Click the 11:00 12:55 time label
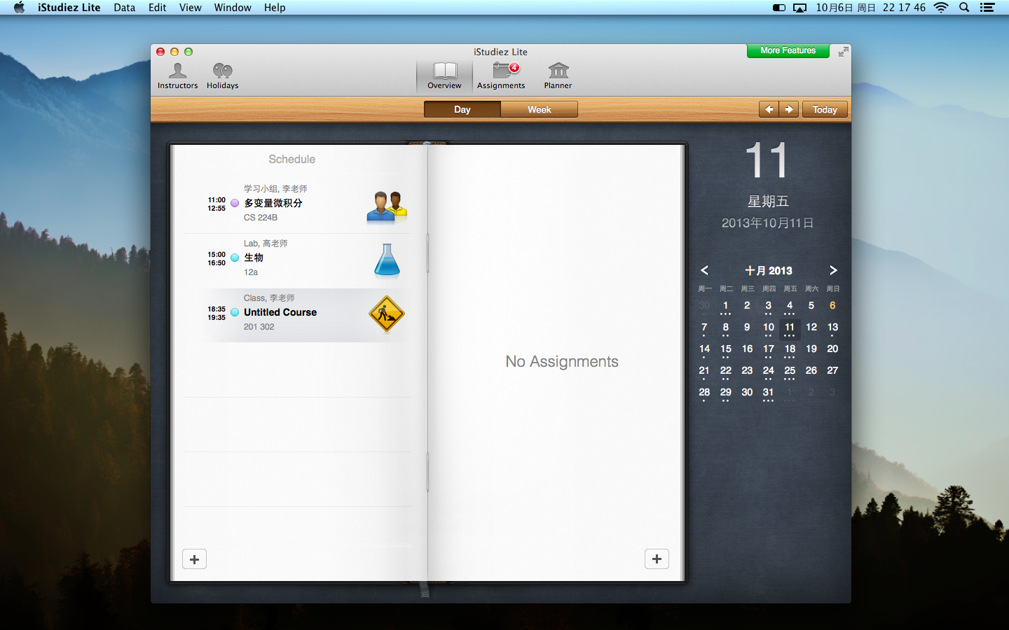The height and width of the screenshot is (630, 1009). (x=217, y=204)
